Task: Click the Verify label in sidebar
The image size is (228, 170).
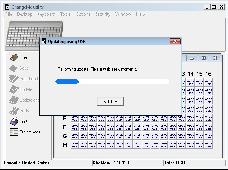Action: pyautogui.click(x=24, y=111)
